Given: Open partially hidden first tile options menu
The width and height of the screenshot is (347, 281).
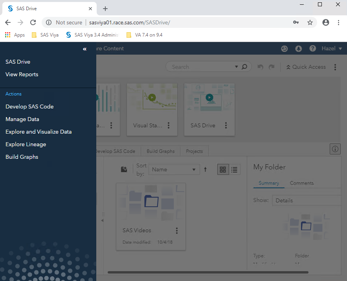Looking at the screenshot, I should point(111,125).
